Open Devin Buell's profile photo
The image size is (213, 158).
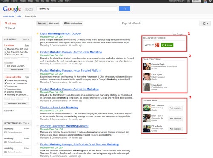pyautogui.click(x=147, y=87)
